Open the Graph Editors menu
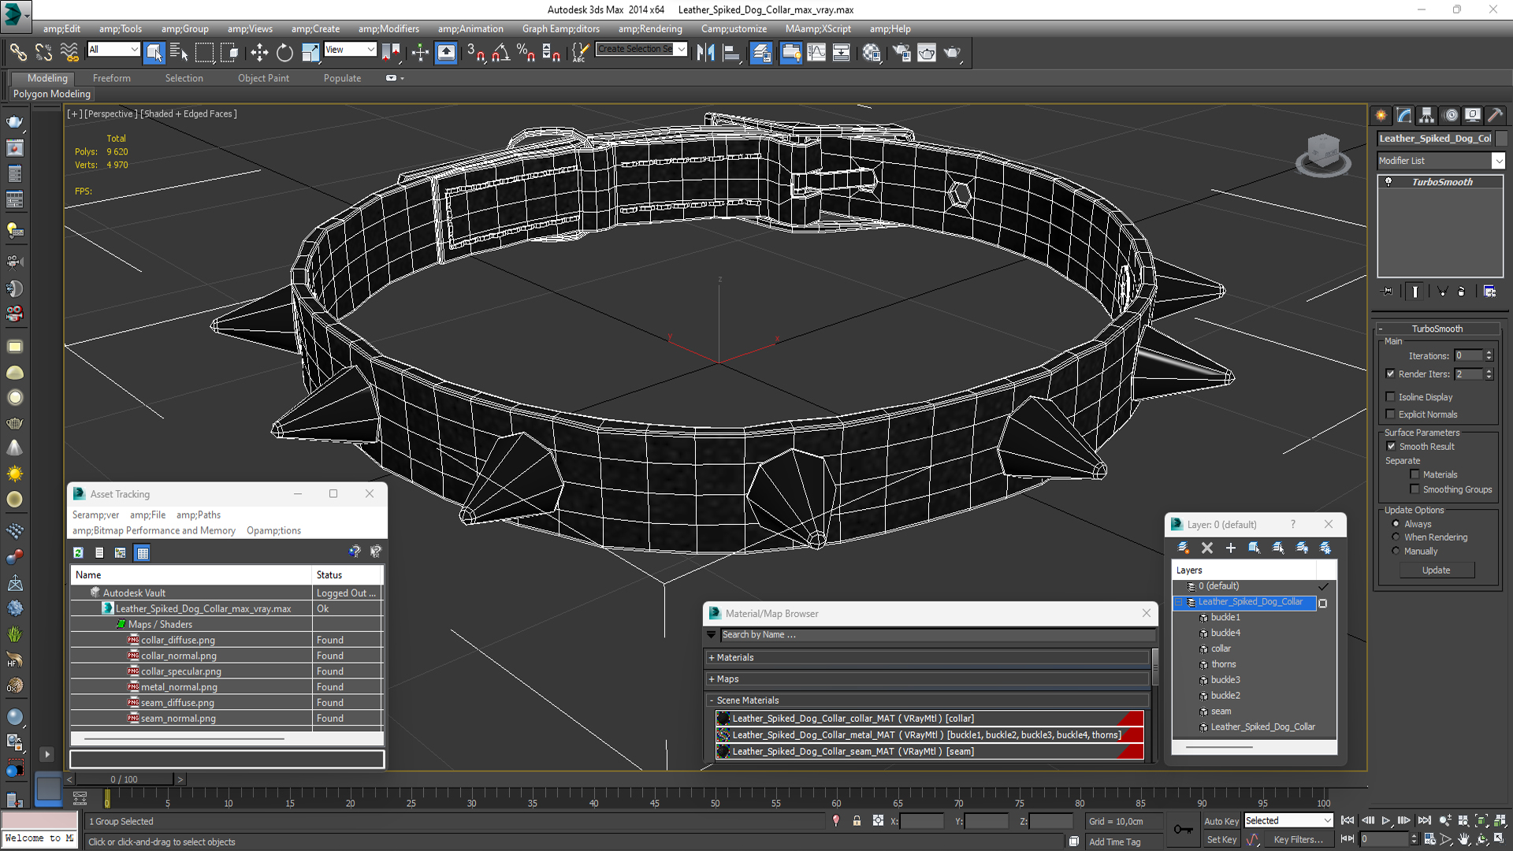 point(560,28)
